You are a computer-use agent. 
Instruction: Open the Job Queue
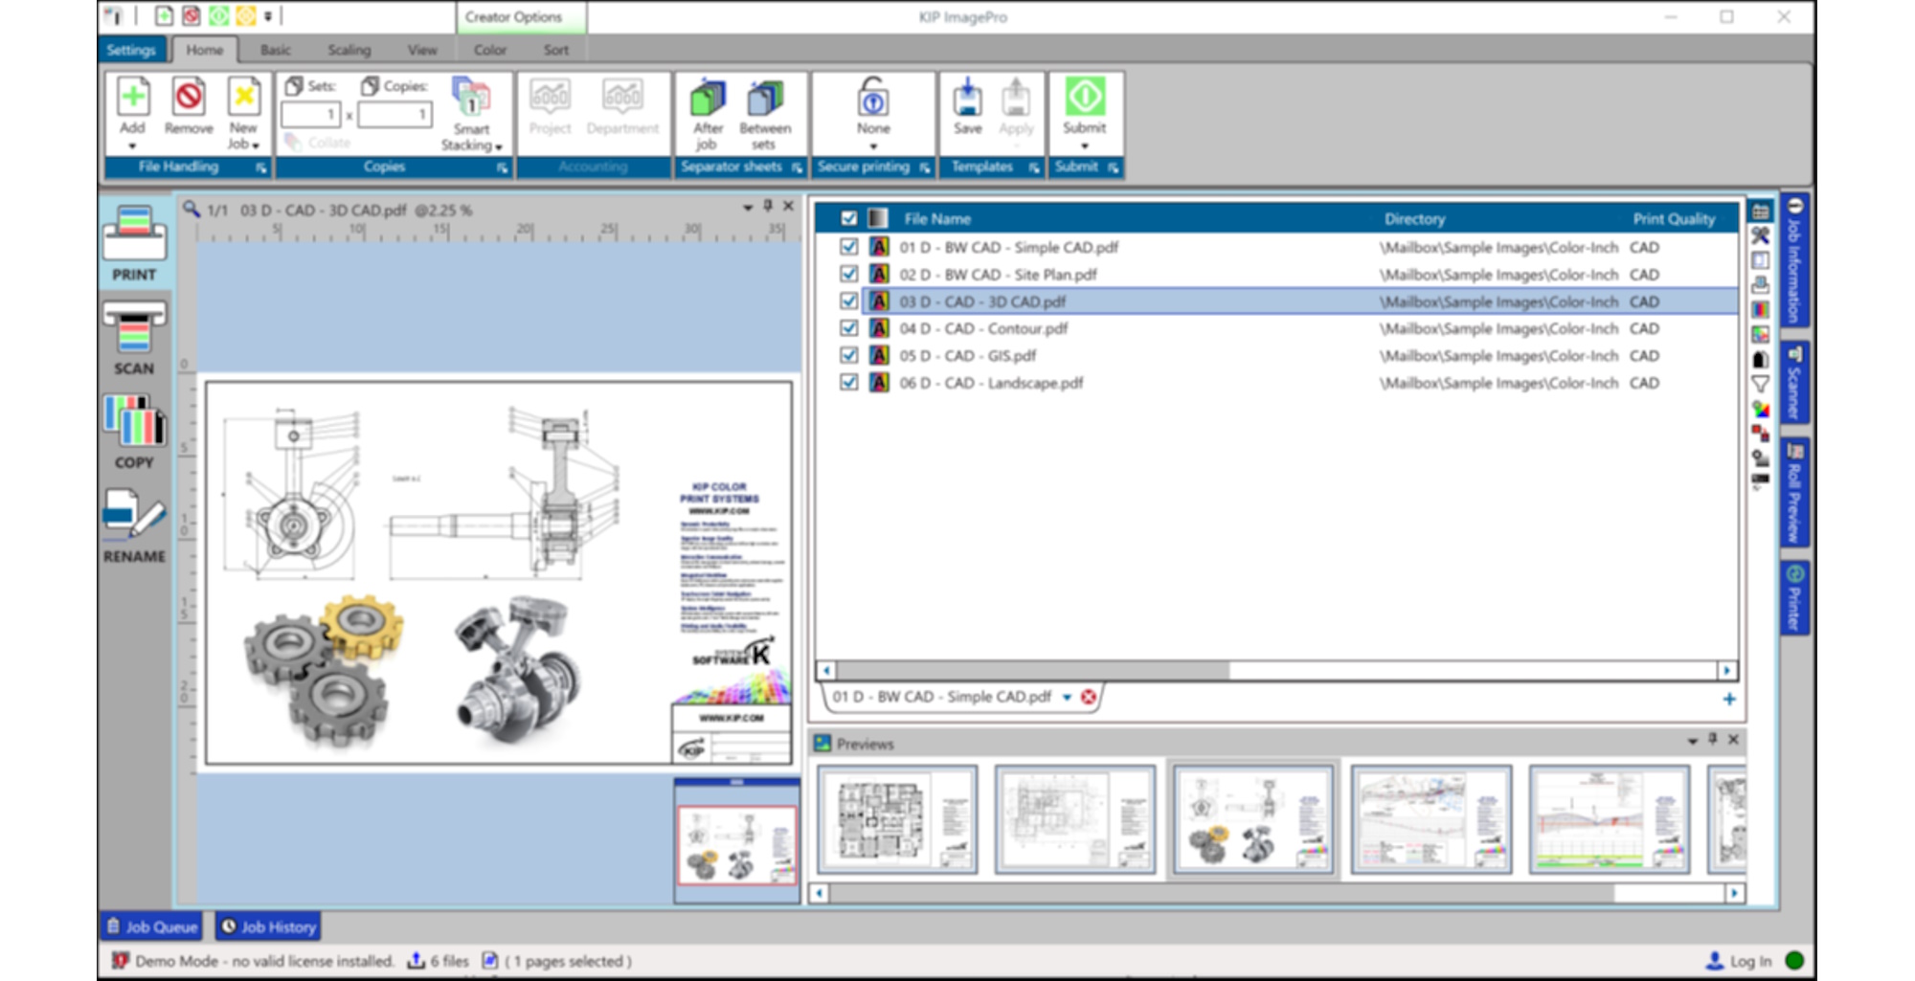(151, 926)
